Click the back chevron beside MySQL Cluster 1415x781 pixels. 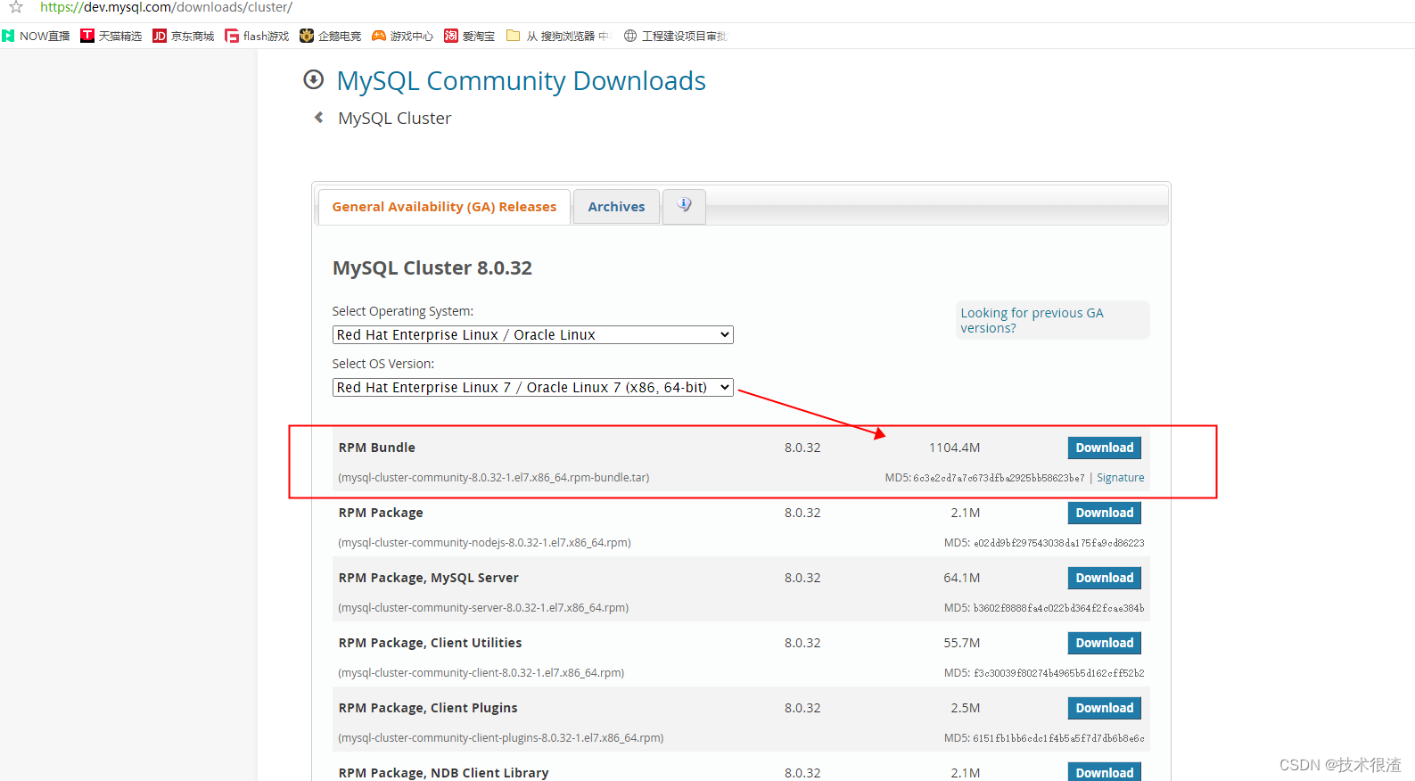click(x=318, y=118)
